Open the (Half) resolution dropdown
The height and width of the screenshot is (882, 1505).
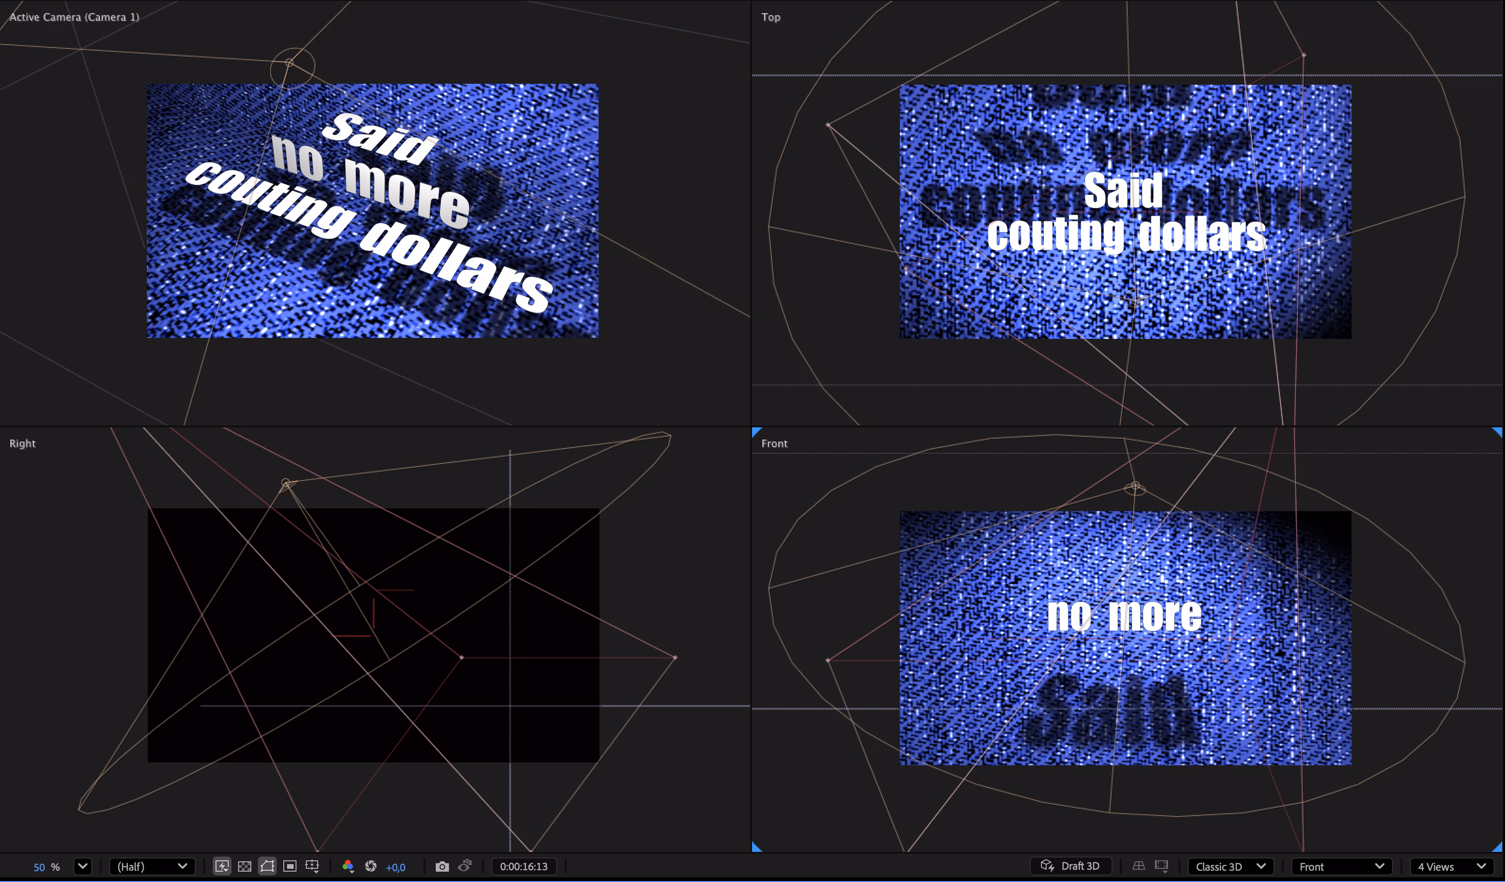pos(152,866)
